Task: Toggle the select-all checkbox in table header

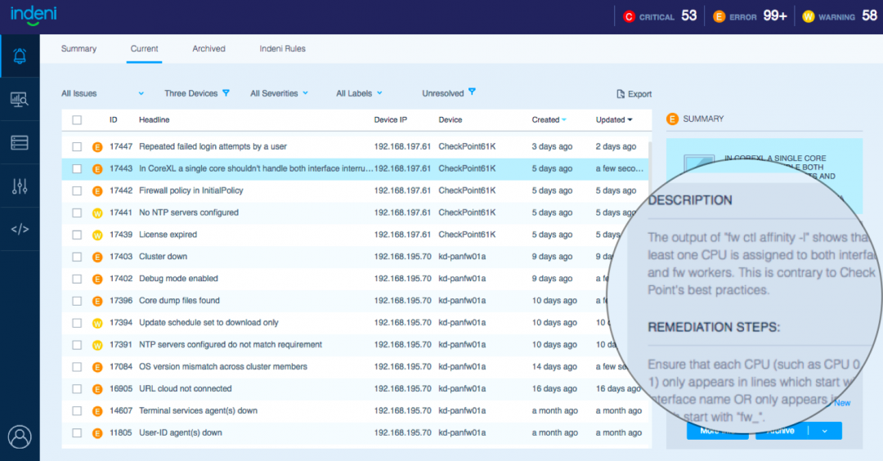Action: pos(77,120)
